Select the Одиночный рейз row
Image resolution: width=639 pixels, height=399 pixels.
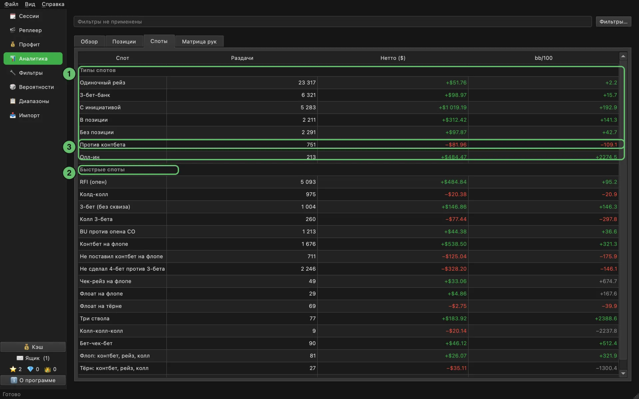click(348, 82)
